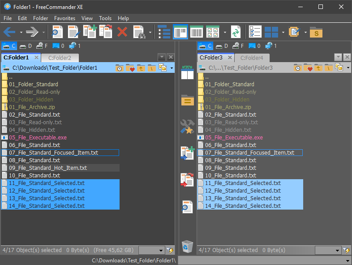Open the Favorites menu
This screenshot has width=352, height=265.
64,18
